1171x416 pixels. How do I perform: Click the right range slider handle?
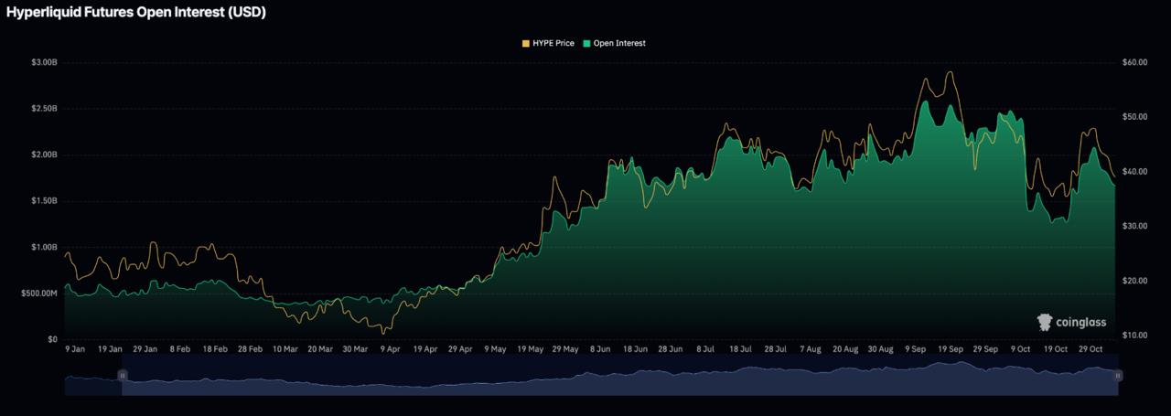point(1117,376)
